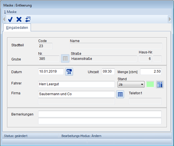Click the third toolbar icon beside the X

[x=28, y=19]
